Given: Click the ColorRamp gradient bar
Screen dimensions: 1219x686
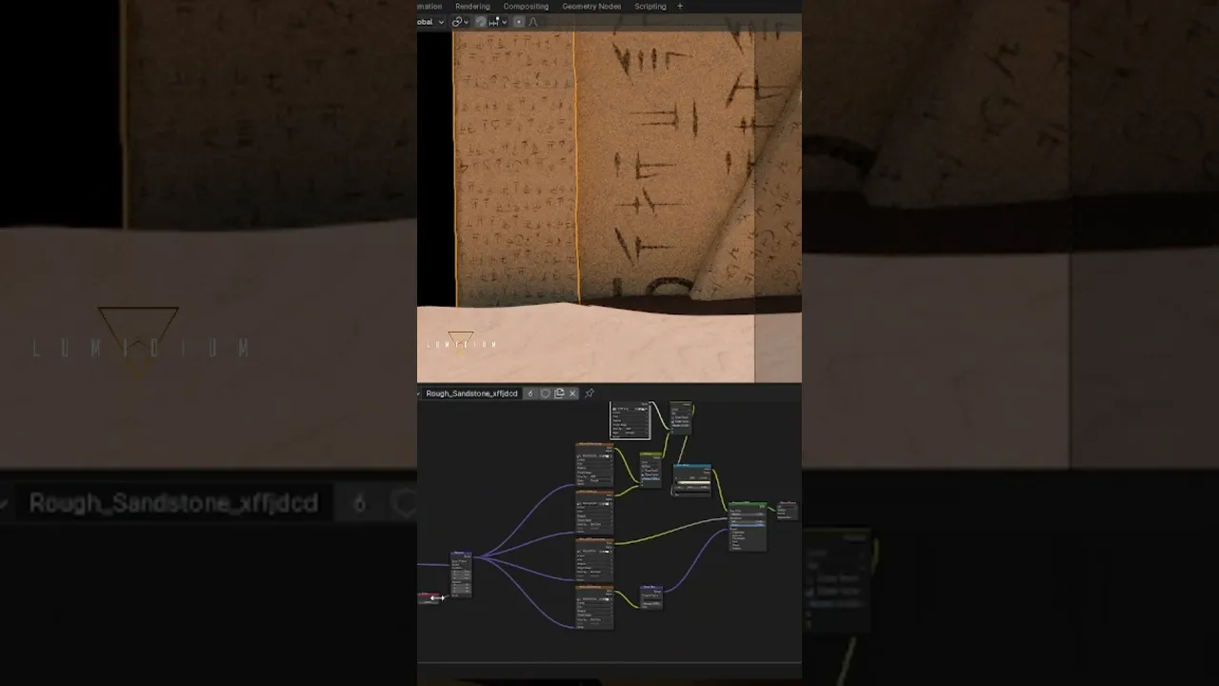Looking at the screenshot, I should coord(692,485).
